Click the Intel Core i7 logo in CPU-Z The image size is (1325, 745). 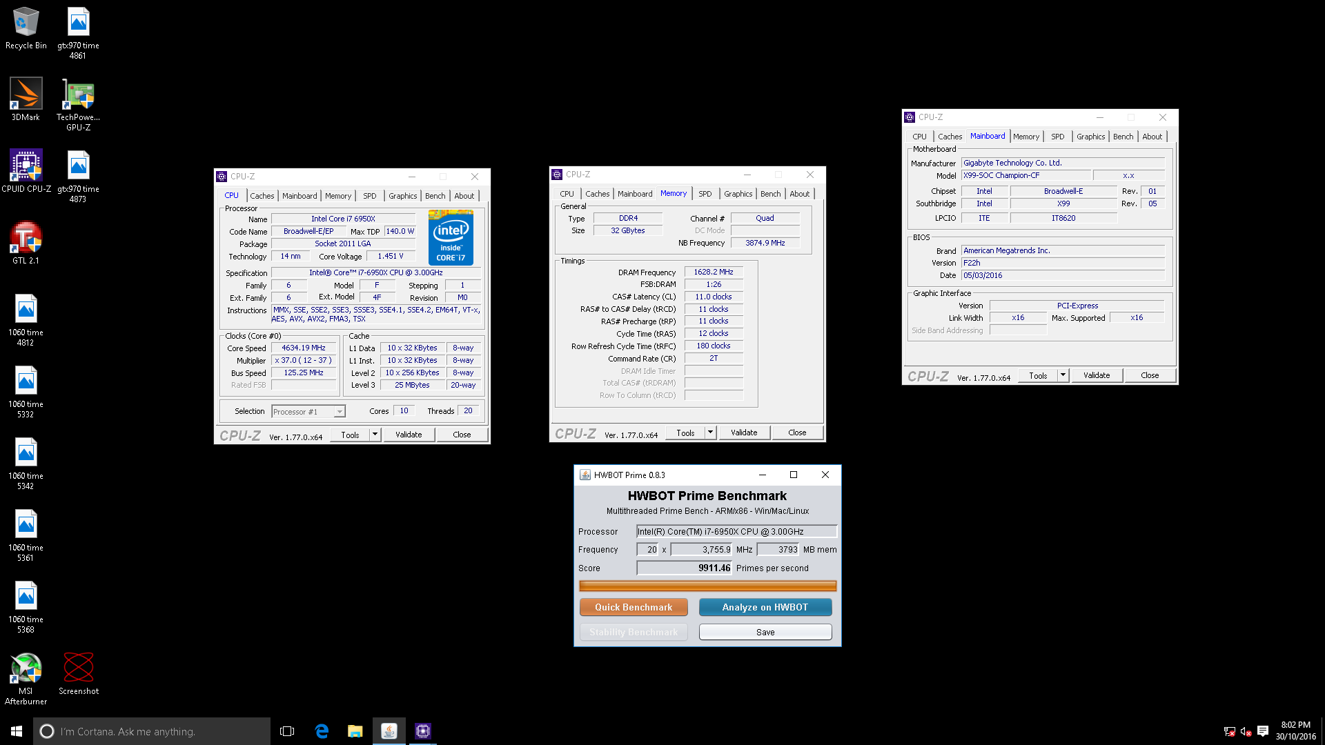tap(451, 237)
